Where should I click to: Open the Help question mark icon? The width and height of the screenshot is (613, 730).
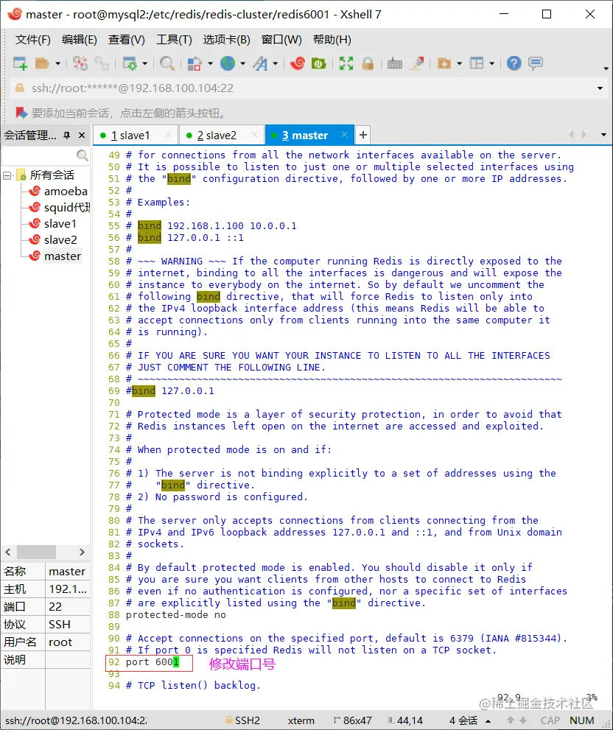coord(514,63)
